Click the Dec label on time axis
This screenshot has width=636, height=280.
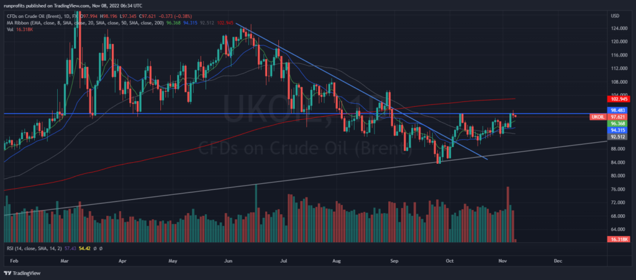pos(557,261)
